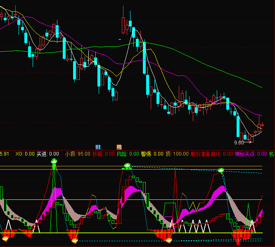Click the orange 榜 ranking marker icon

(x=119, y=147)
